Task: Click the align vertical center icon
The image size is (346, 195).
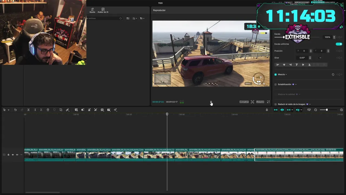Action: [303, 65]
